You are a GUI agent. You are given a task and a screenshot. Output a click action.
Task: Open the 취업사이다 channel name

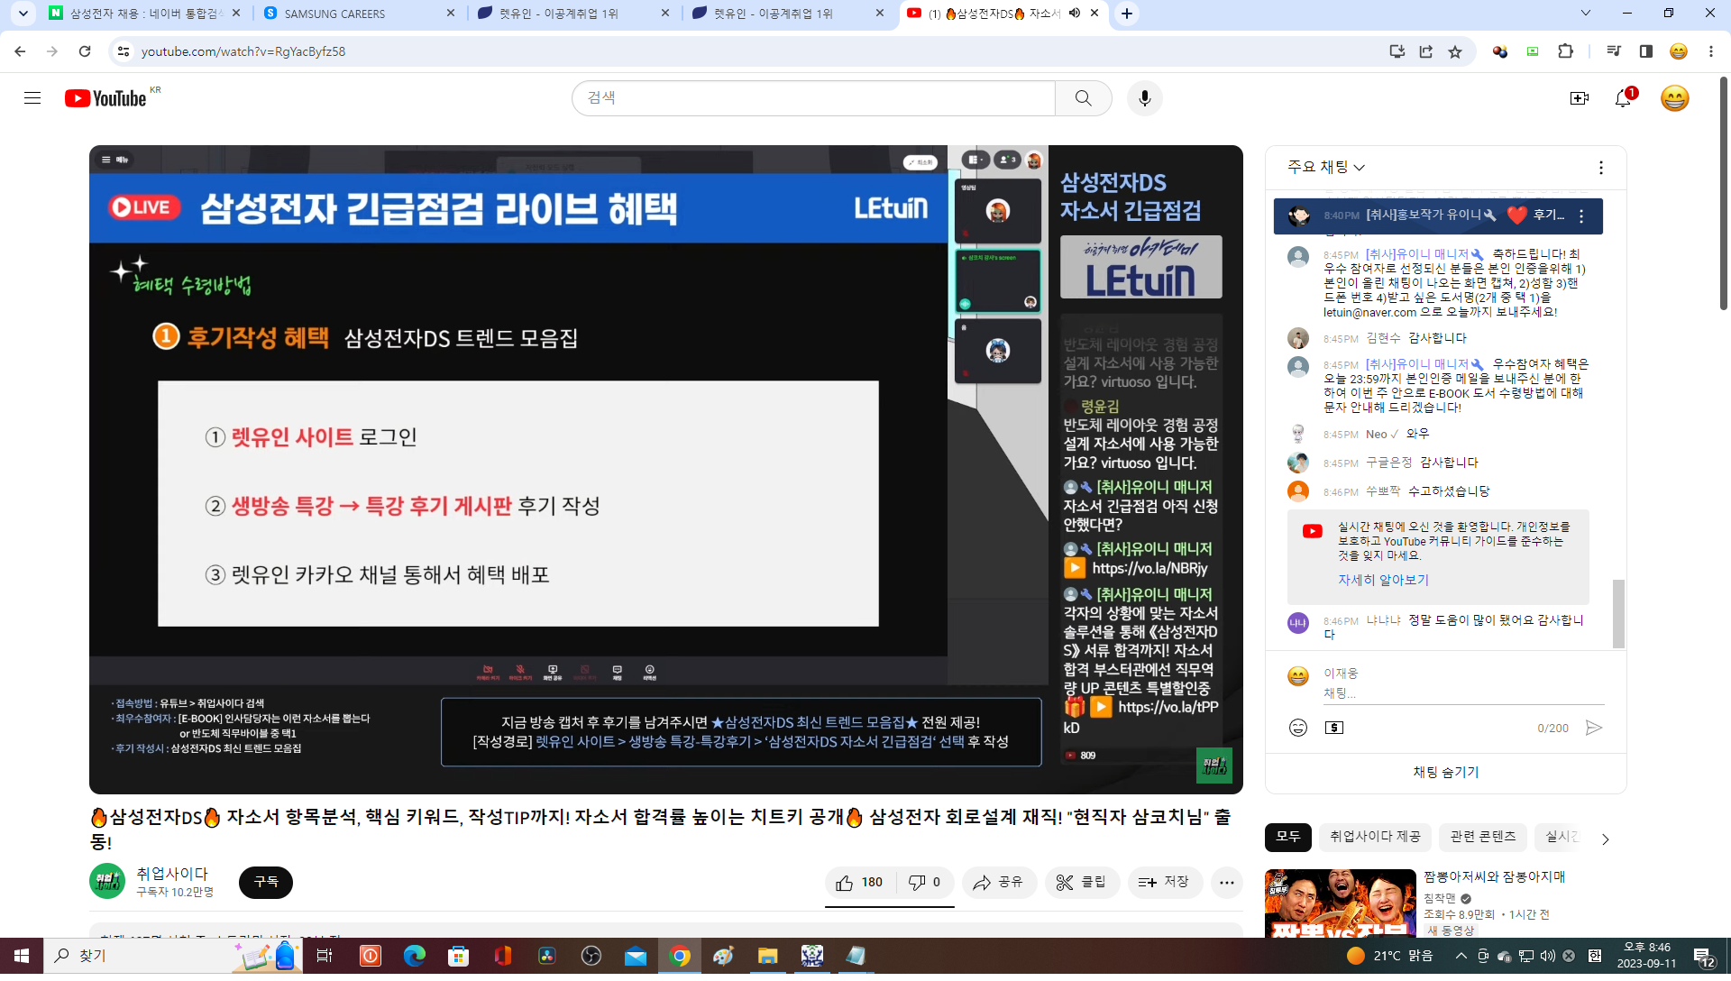(x=172, y=875)
